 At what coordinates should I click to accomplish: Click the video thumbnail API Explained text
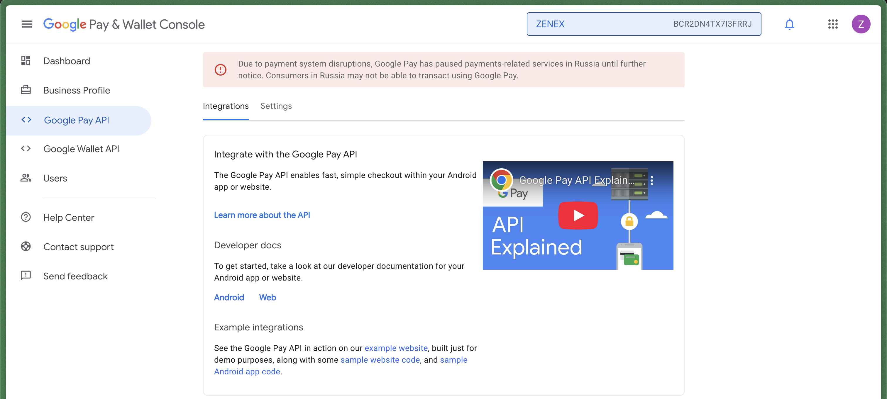[x=536, y=236]
